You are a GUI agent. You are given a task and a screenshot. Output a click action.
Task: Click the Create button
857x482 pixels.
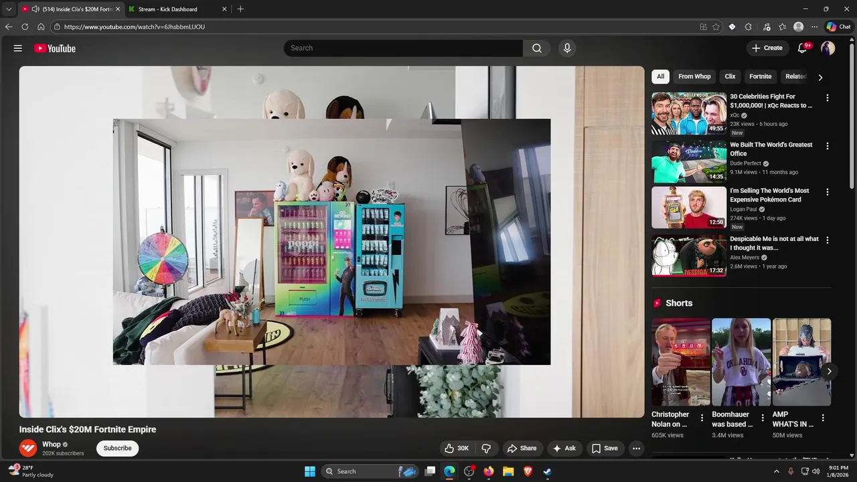[767, 48]
